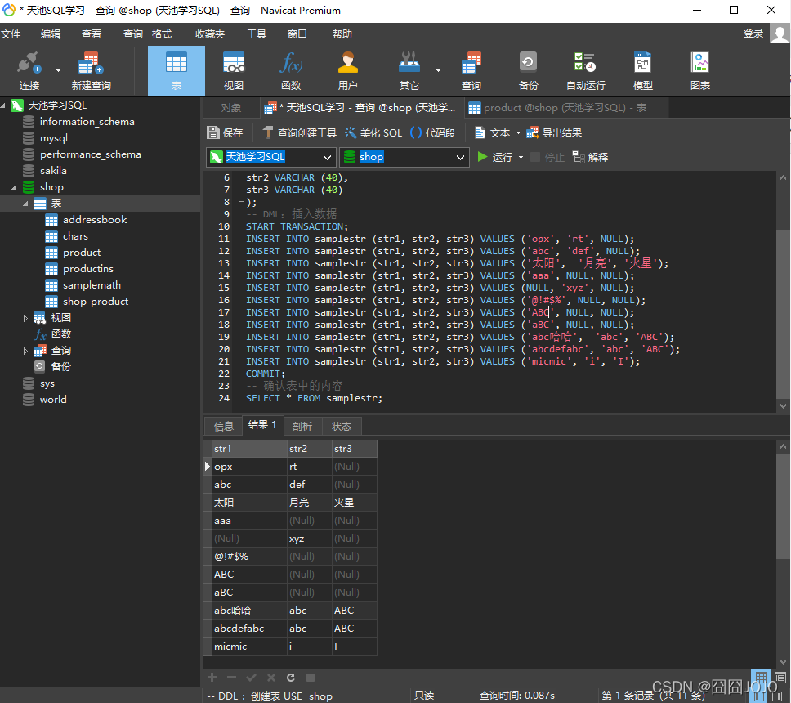791x703 pixels.
Task: Click the 太阳 cell in results grid
Action: click(250, 502)
